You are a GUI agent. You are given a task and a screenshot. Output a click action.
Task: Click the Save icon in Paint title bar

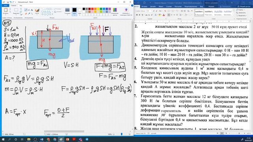pyautogui.click(x=8, y=2)
